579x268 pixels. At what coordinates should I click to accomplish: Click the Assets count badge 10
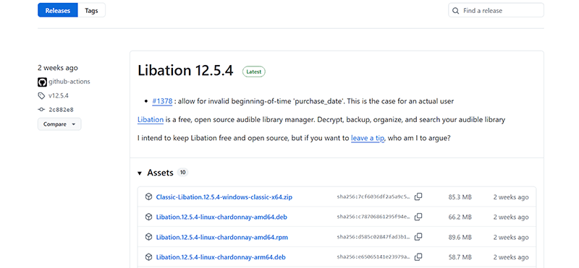[x=182, y=172]
